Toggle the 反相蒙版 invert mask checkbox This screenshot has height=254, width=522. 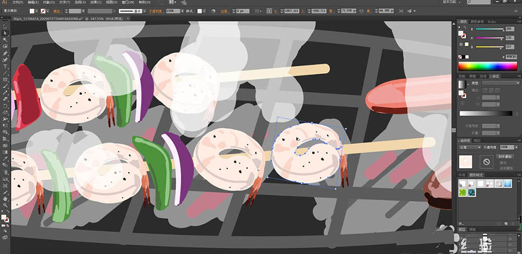point(497,168)
